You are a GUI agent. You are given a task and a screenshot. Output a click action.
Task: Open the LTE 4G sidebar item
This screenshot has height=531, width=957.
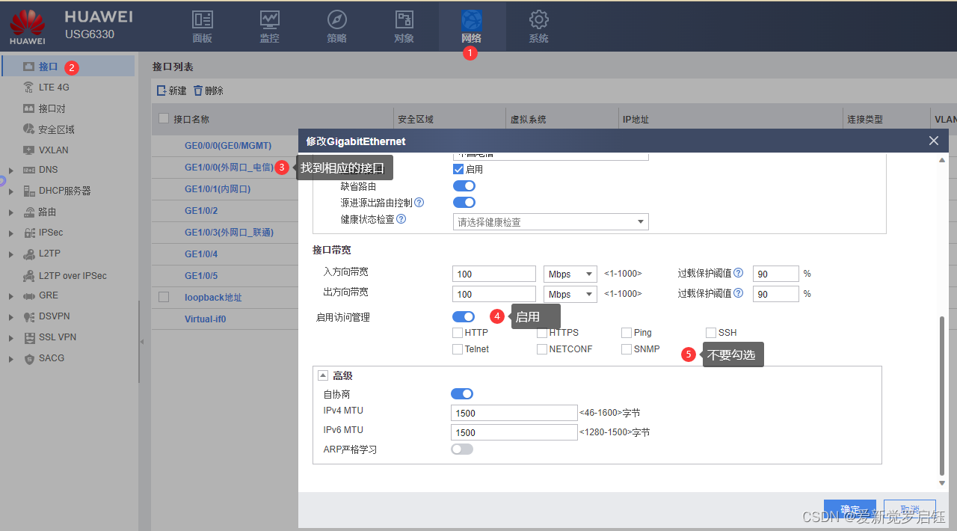point(54,88)
